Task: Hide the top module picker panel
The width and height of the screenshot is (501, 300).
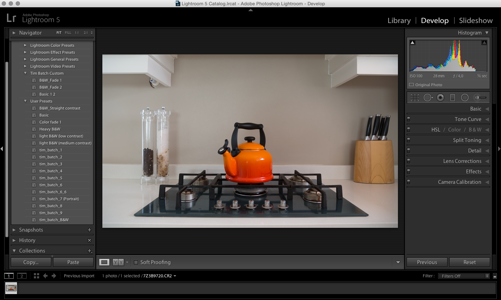Action: point(250,10)
